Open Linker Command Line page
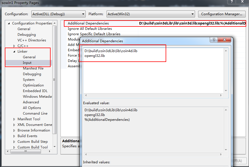The height and width of the screenshot is (167, 249). 35,113
